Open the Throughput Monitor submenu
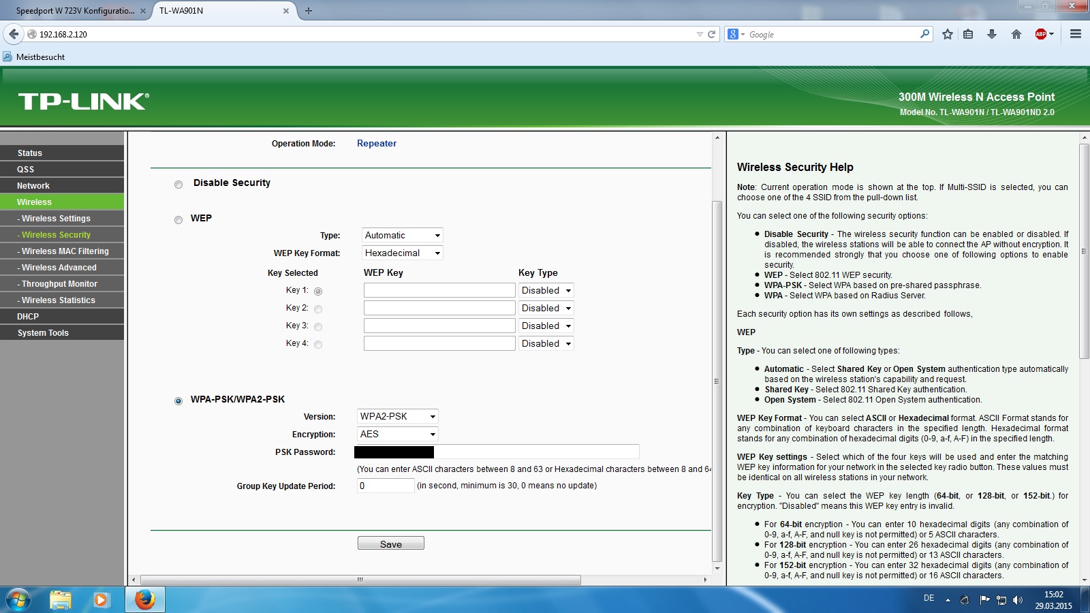 click(62, 284)
